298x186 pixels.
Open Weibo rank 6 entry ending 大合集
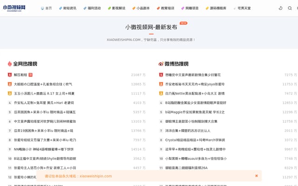pyautogui.click(x=191, y=121)
